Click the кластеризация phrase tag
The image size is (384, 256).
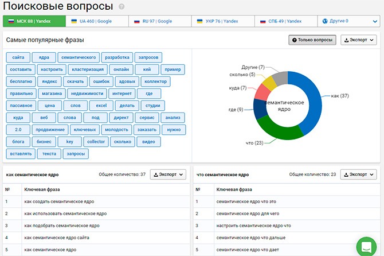coord(88,69)
